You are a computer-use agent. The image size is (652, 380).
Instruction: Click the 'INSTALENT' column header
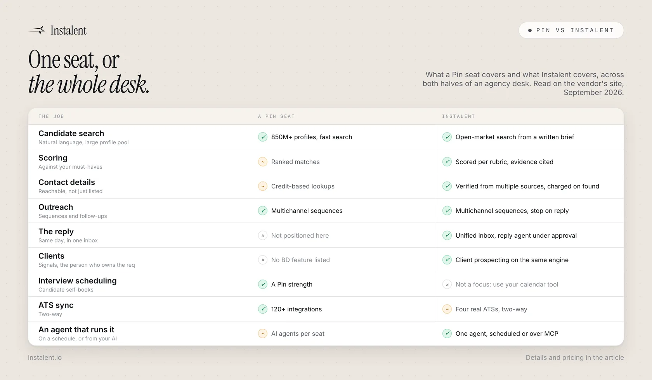(458, 116)
